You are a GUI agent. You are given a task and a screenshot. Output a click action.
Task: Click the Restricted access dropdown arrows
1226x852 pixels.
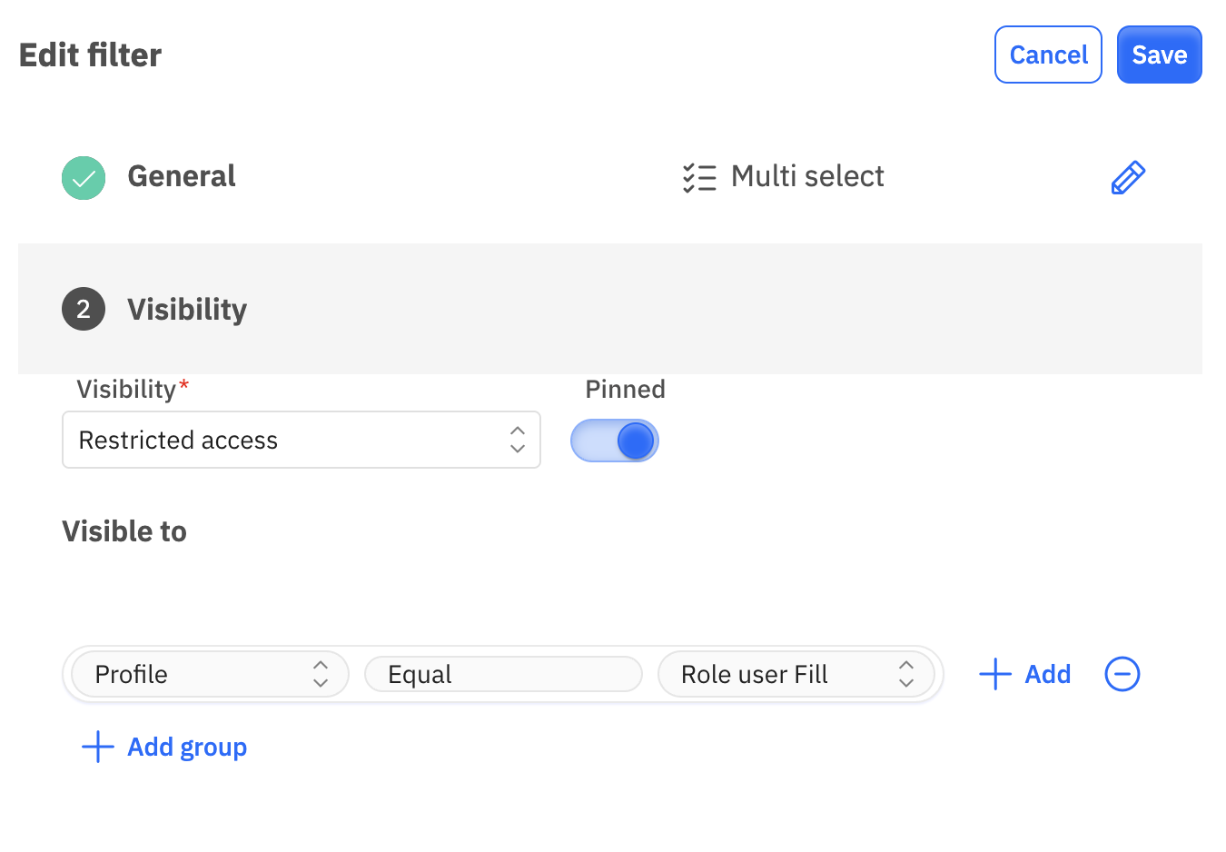click(518, 440)
